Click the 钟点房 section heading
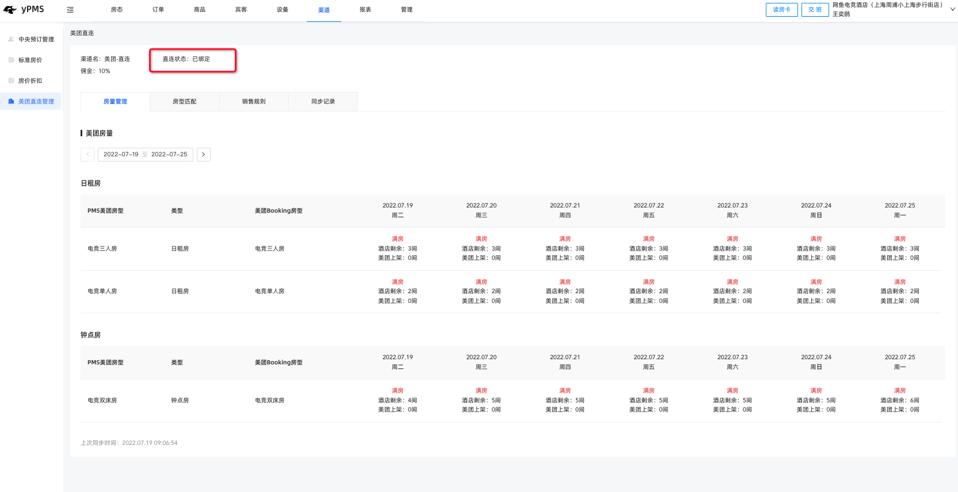The width and height of the screenshot is (958, 492). [91, 335]
